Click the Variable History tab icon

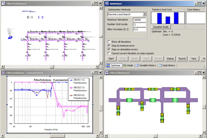pyautogui.click(x=137, y=65)
